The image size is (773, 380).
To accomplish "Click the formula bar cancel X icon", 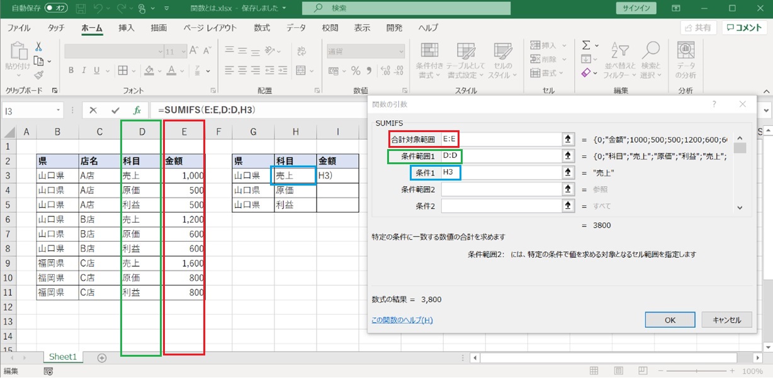I will point(93,110).
